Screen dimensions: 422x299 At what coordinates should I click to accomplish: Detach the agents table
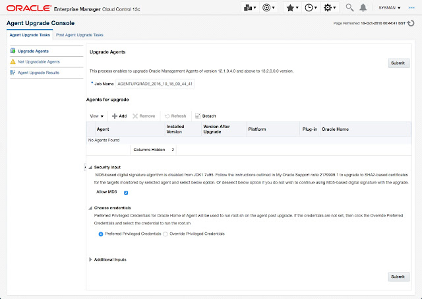(x=206, y=116)
